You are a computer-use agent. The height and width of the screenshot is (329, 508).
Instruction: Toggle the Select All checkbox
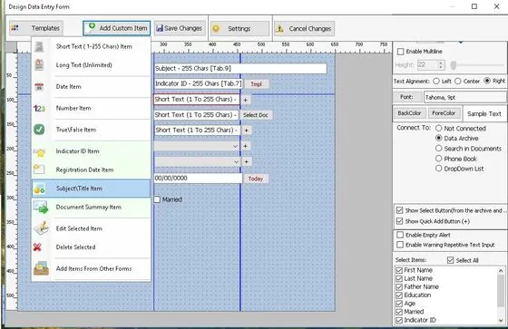point(450,260)
